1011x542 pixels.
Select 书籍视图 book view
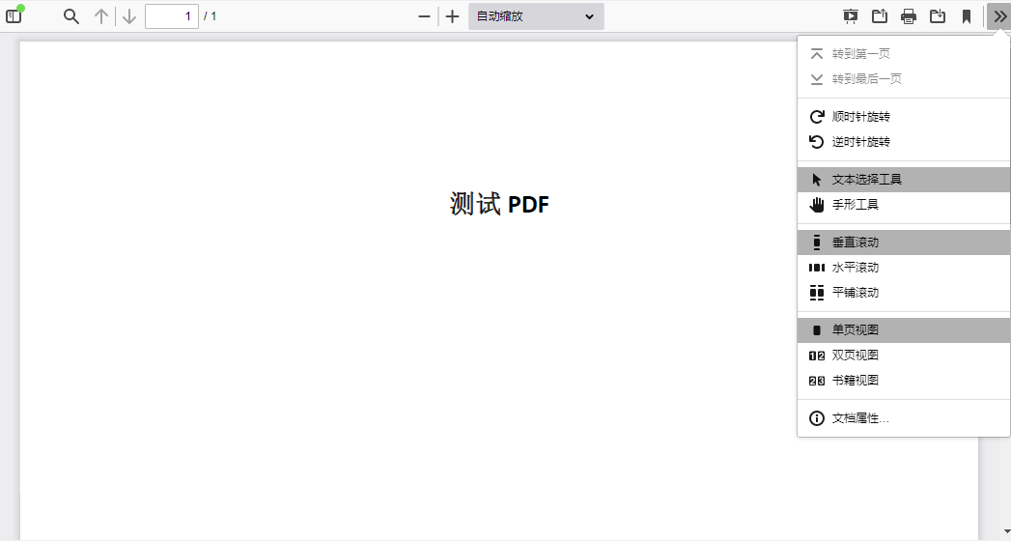tap(903, 380)
